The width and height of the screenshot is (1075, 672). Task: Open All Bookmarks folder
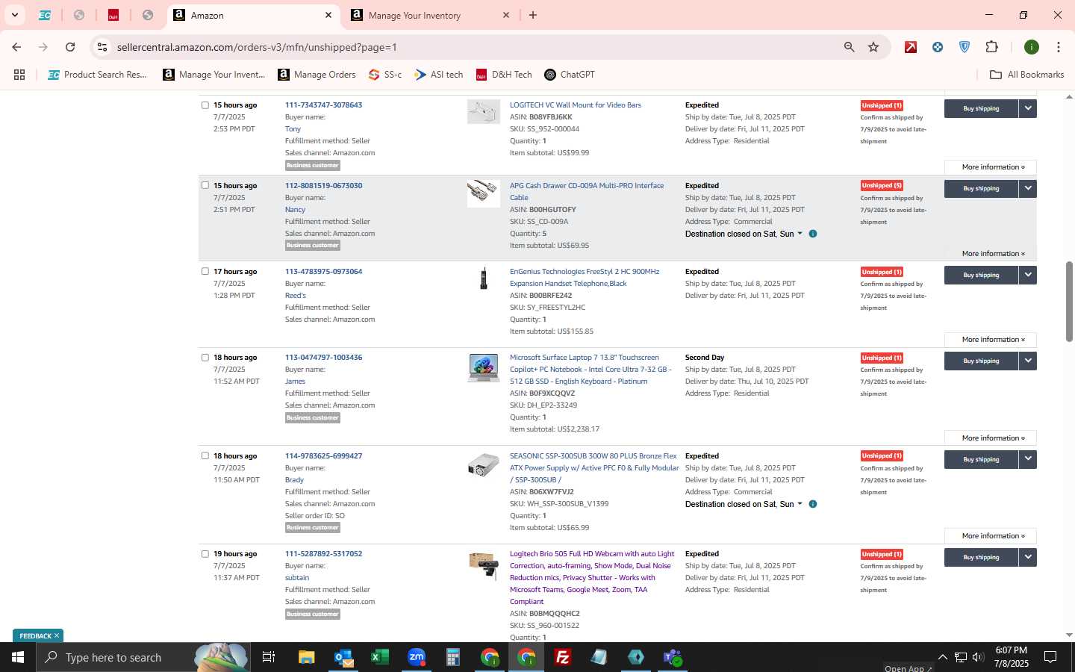[x=1026, y=75]
